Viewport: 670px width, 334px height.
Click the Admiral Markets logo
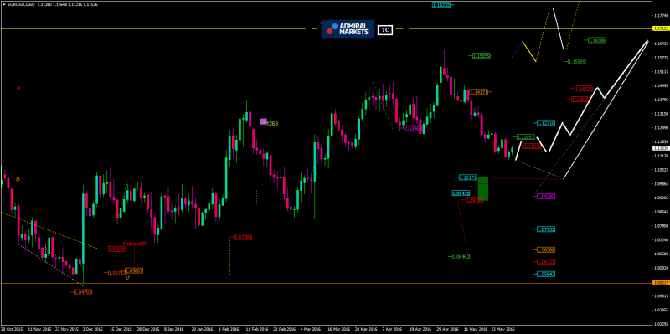point(348,28)
